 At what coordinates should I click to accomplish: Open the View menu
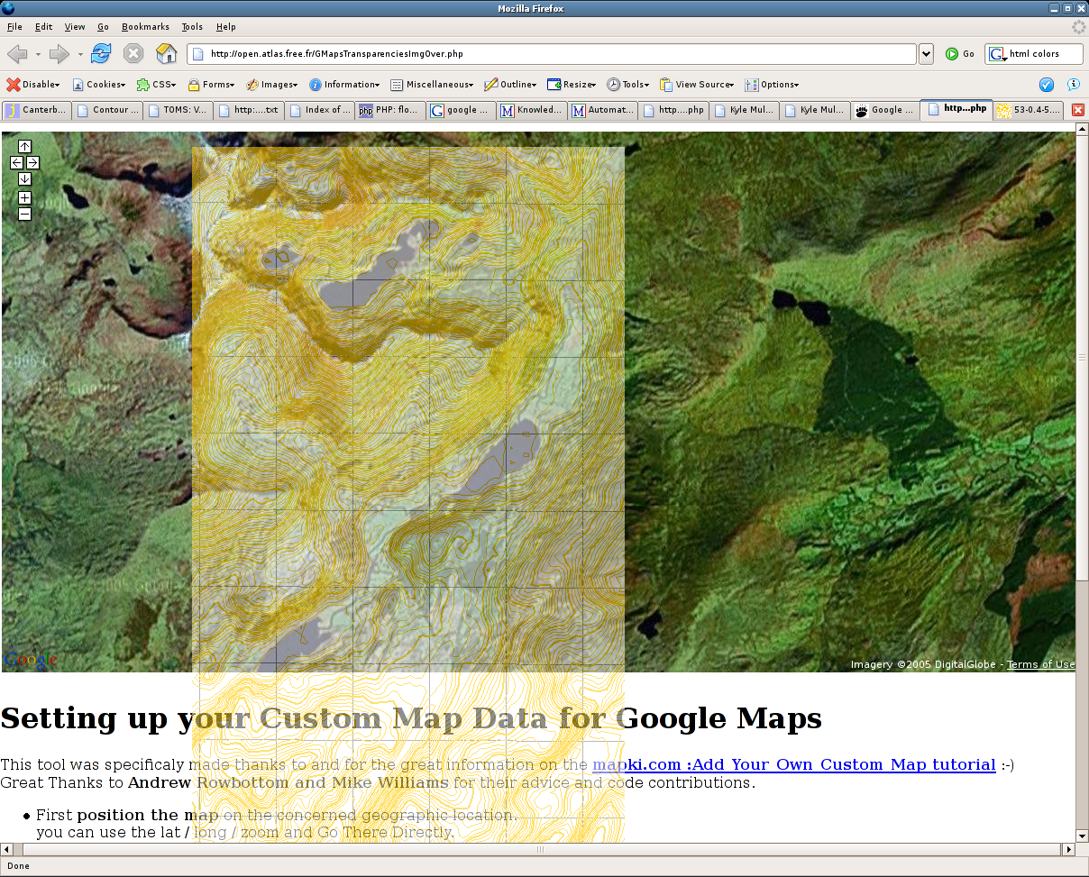(75, 27)
